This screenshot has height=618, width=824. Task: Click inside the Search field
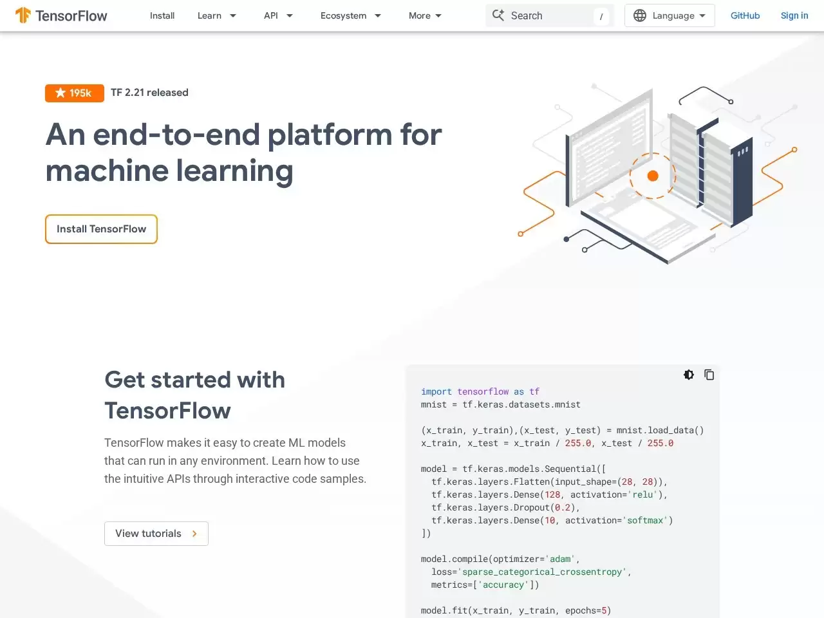(x=550, y=15)
